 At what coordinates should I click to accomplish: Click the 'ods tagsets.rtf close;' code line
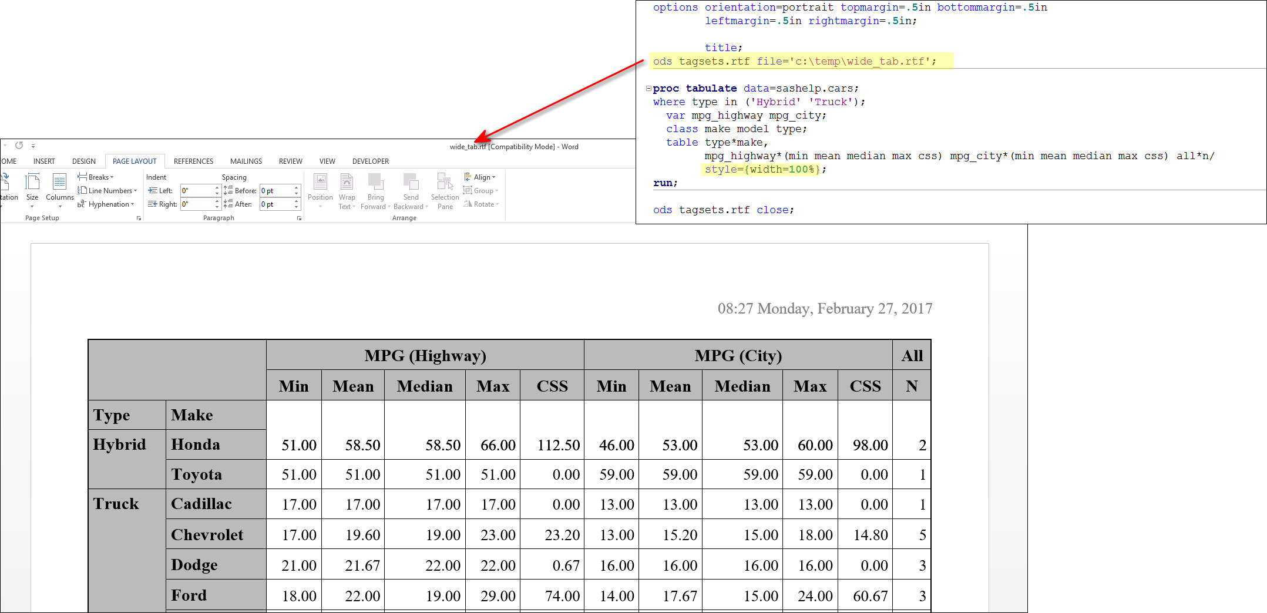click(x=723, y=210)
